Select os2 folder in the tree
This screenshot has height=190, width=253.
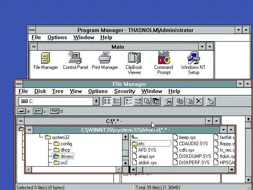click(60, 163)
